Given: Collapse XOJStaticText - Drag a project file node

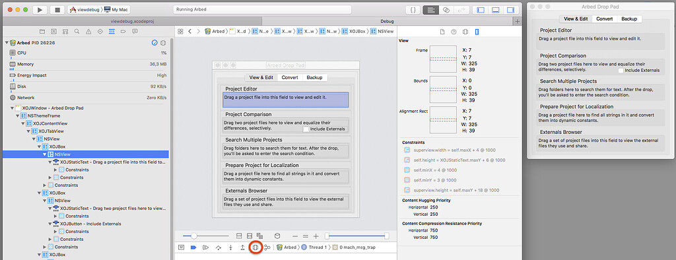Looking at the screenshot, I should click(50, 162).
